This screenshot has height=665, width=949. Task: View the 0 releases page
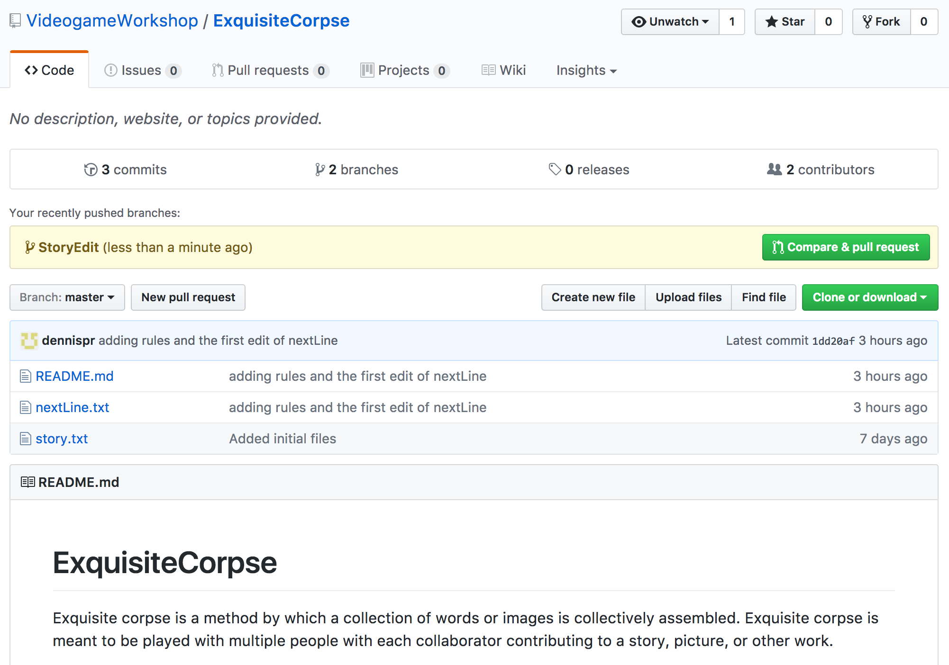[589, 170]
